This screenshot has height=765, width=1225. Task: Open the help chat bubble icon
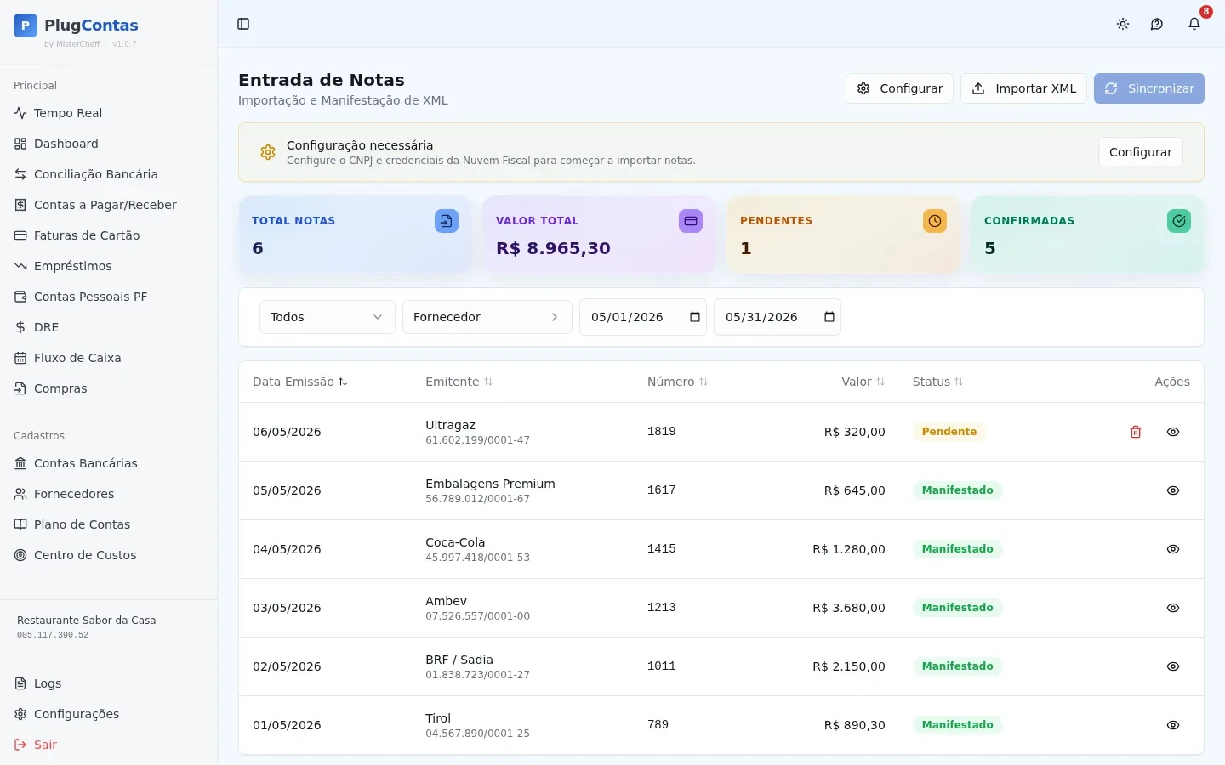(1157, 24)
